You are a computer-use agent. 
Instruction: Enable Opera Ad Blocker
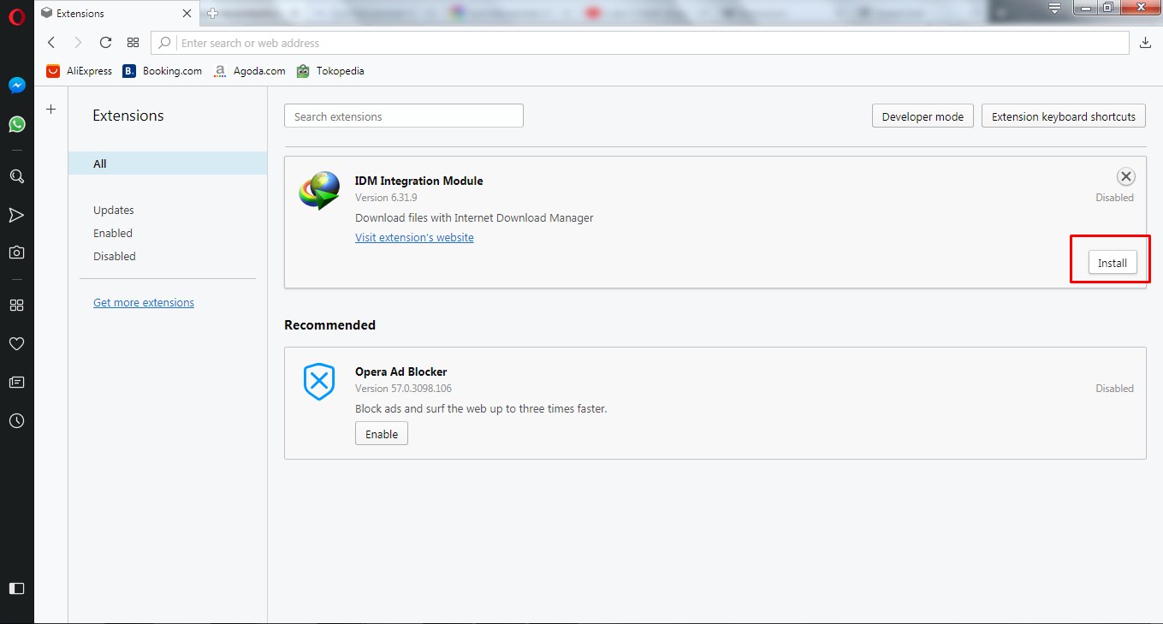coord(382,434)
